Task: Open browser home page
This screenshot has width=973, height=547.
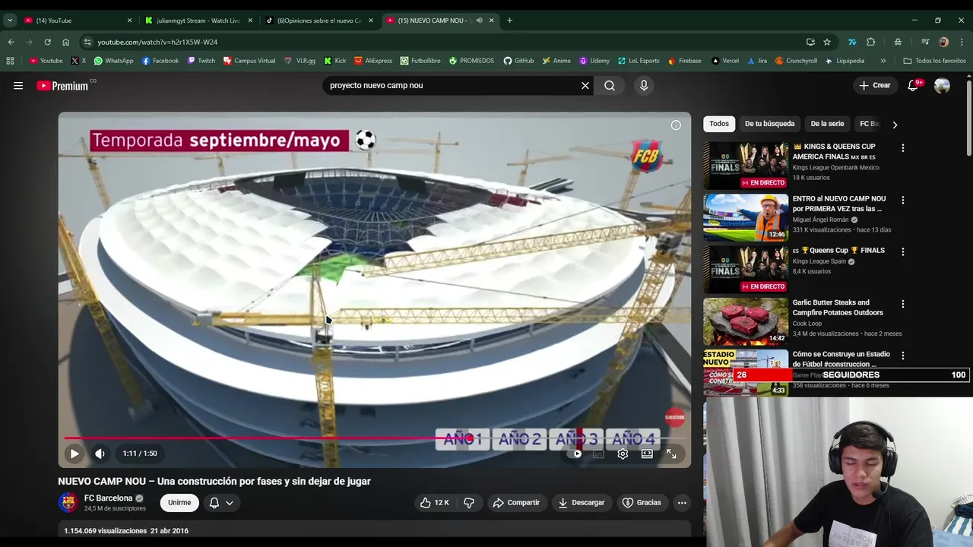Action: [66, 42]
